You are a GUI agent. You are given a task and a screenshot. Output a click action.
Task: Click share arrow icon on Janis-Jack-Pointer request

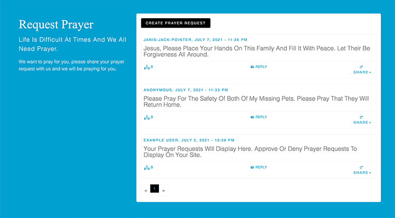(361, 67)
